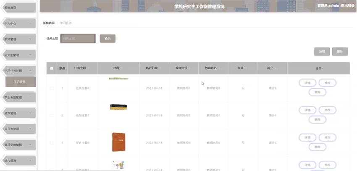Viewport: 357px width, 171px height.
Task: Click 详情 for the 任务主题8 row
Action: point(307,83)
